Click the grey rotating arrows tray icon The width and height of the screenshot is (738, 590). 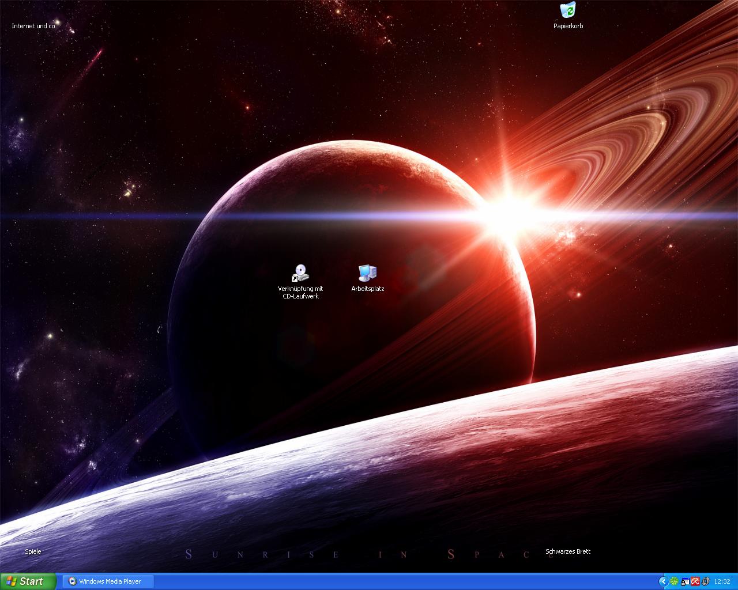(706, 581)
